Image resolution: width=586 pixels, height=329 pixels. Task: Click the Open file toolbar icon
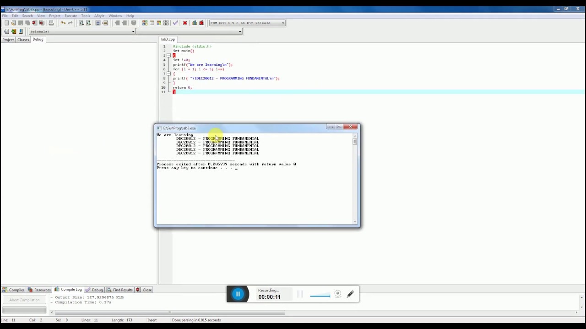coord(13,23)
